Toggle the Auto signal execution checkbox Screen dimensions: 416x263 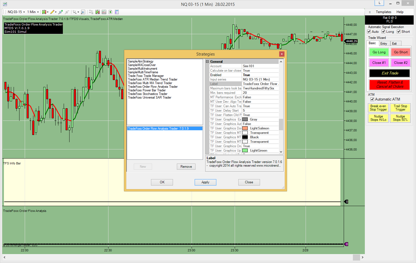click(x=369, y=32)
